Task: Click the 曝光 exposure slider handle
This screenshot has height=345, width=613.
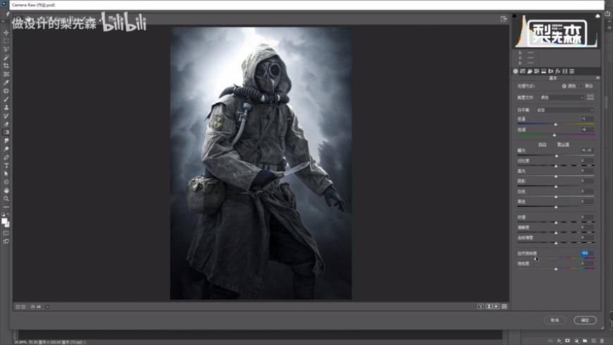Action: tap(556, 155)
